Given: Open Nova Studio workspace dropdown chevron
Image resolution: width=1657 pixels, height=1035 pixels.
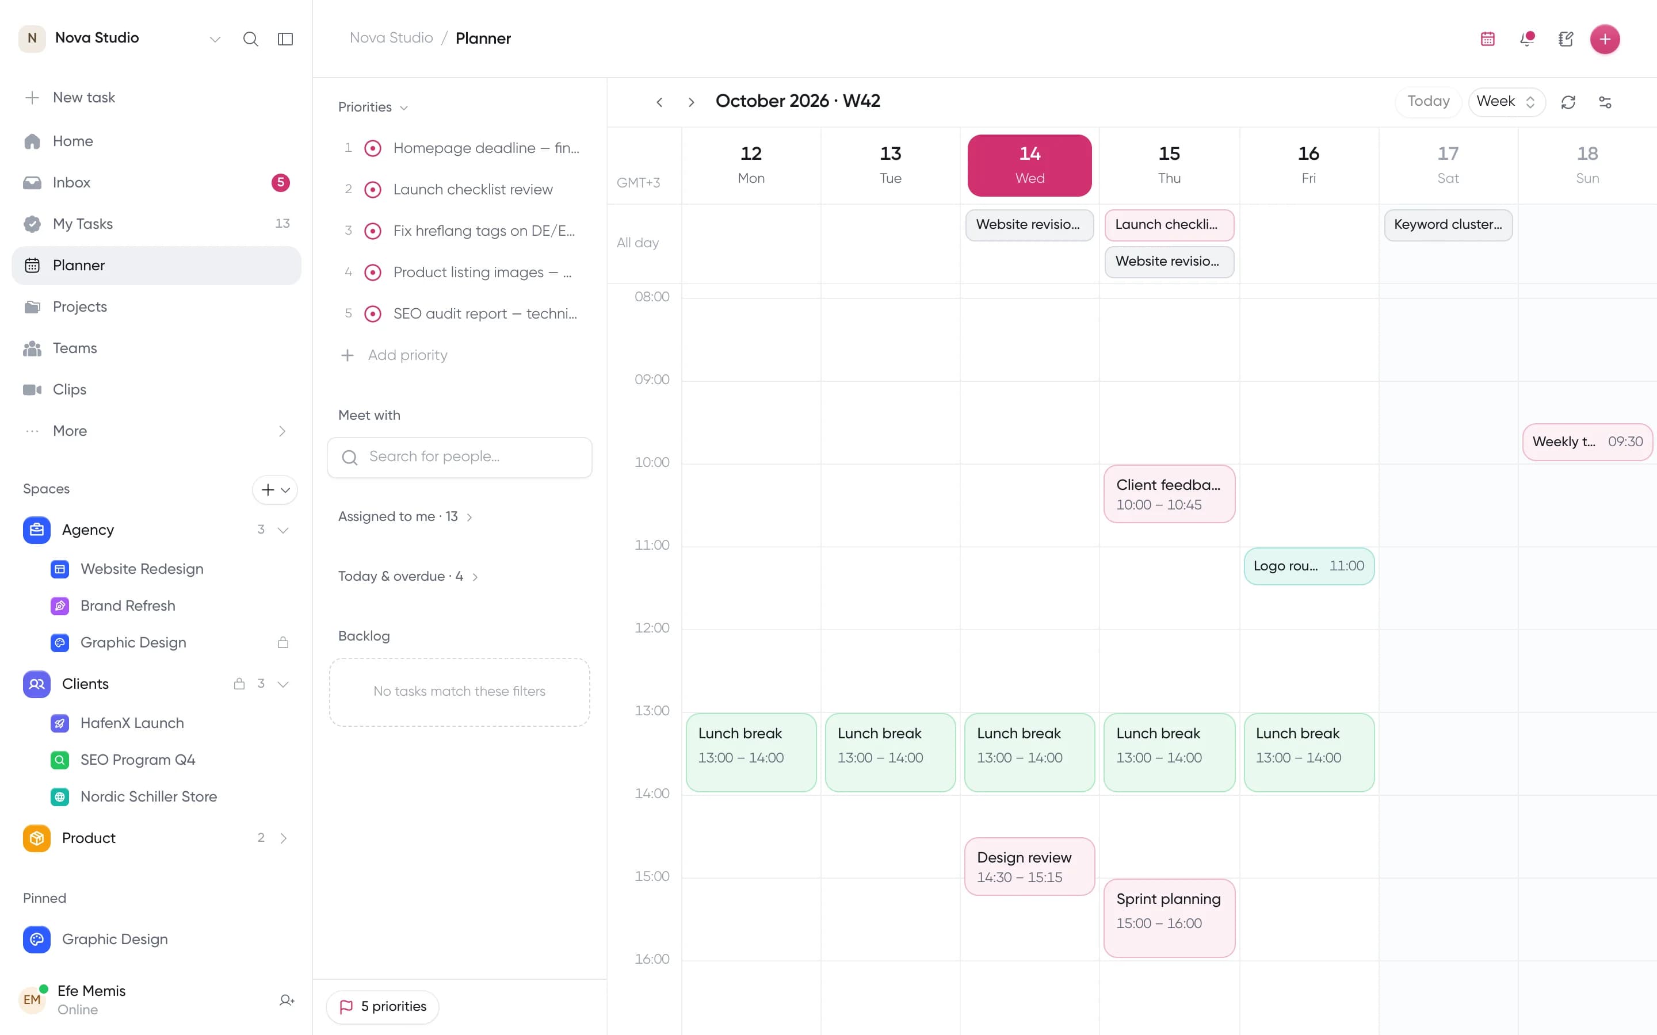Looking at the screenshot, I should tap(215, 39).
